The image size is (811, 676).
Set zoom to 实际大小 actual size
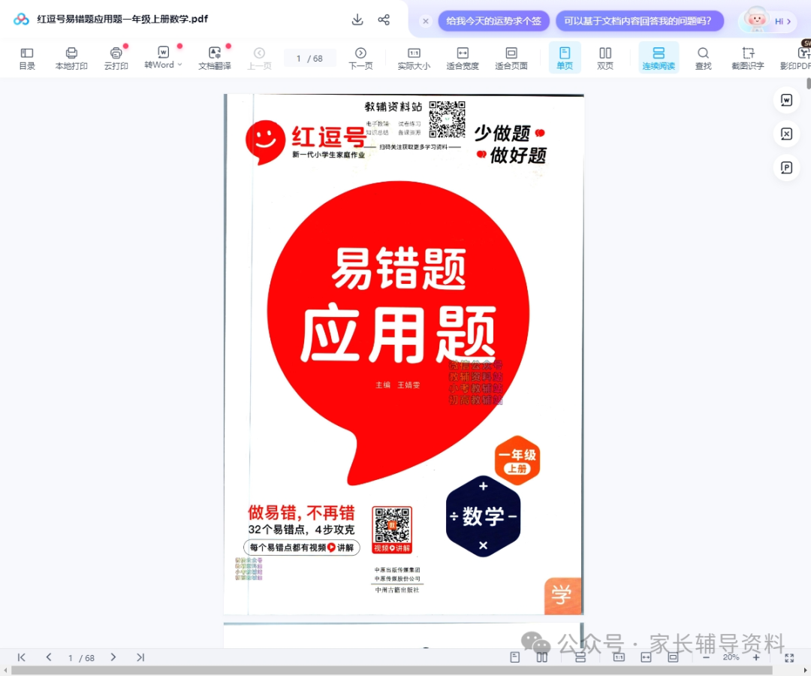coord(414,59)
